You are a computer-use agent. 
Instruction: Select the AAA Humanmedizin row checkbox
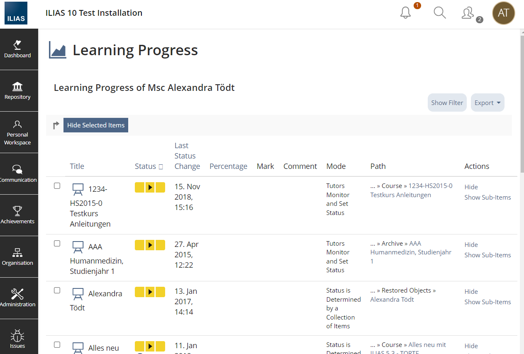click(x=57, y=244)
